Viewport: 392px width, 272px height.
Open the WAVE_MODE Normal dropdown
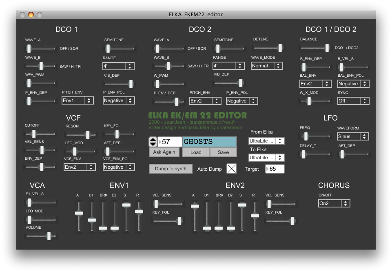[267, 66]
